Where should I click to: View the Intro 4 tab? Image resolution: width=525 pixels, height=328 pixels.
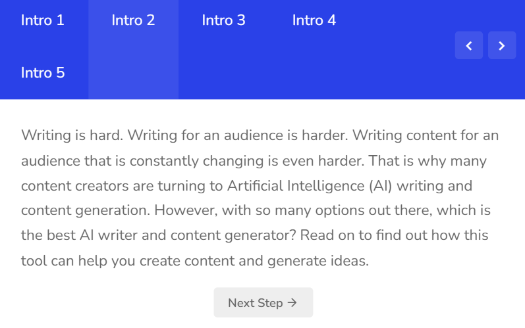pyautogui.click(x=314, y=20)
